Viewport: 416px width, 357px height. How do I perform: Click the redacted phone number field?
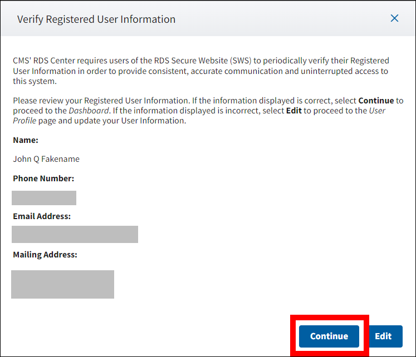(x=44, y=198)
